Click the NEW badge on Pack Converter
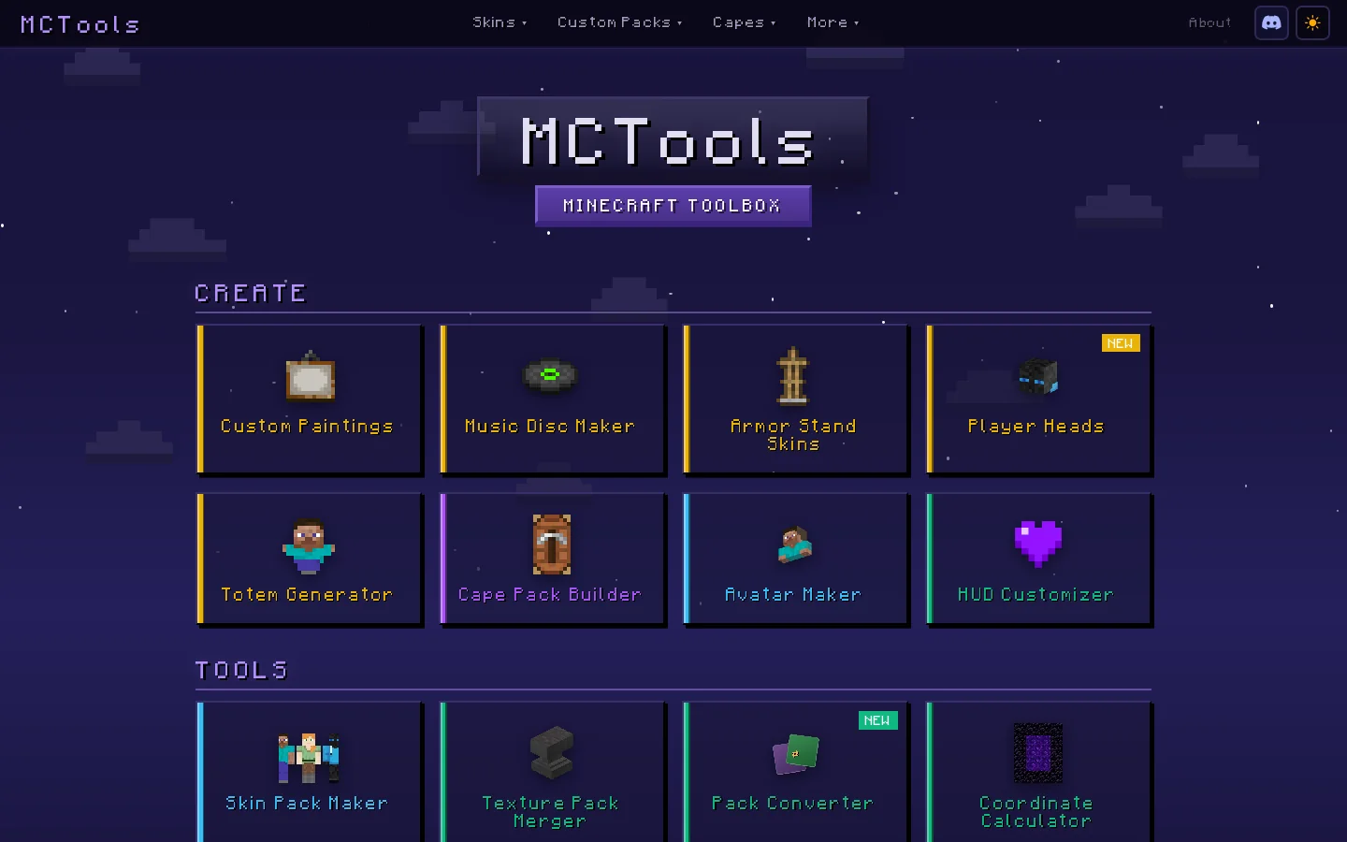The image size is (1347, 842). click(877, 720)
